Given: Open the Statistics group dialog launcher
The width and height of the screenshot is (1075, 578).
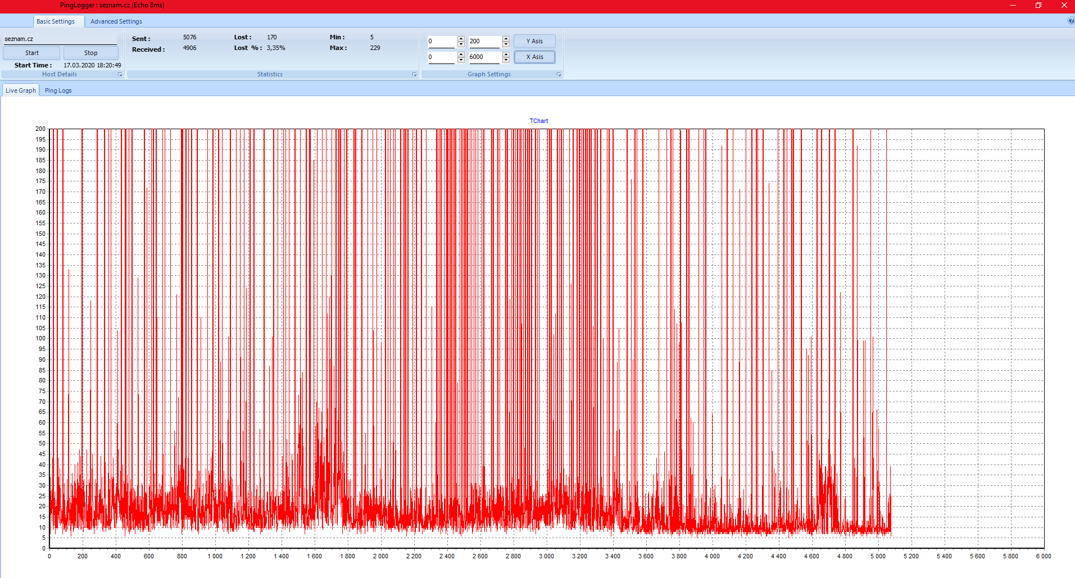Looking at the screenshot, I should (415, 75).
